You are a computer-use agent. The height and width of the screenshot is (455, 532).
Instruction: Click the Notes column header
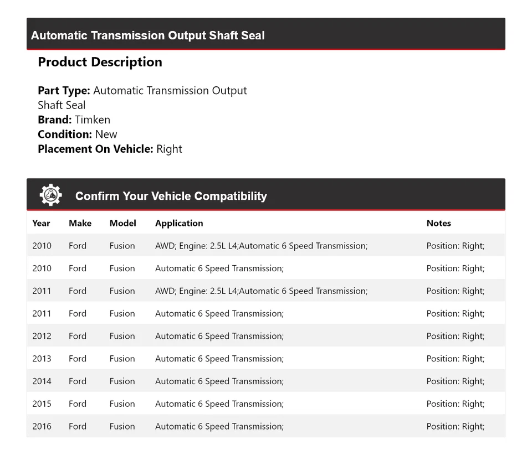click(x=438, y=223)
